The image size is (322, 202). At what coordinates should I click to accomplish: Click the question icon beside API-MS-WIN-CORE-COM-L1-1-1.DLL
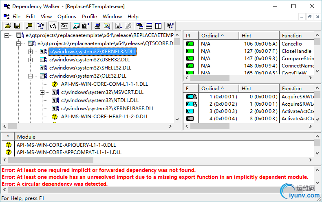(x=55, y=84)
